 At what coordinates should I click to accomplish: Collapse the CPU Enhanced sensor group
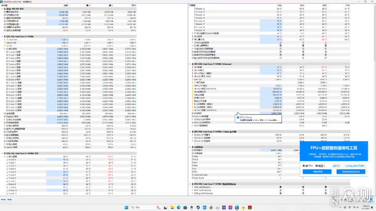(190, 64)
